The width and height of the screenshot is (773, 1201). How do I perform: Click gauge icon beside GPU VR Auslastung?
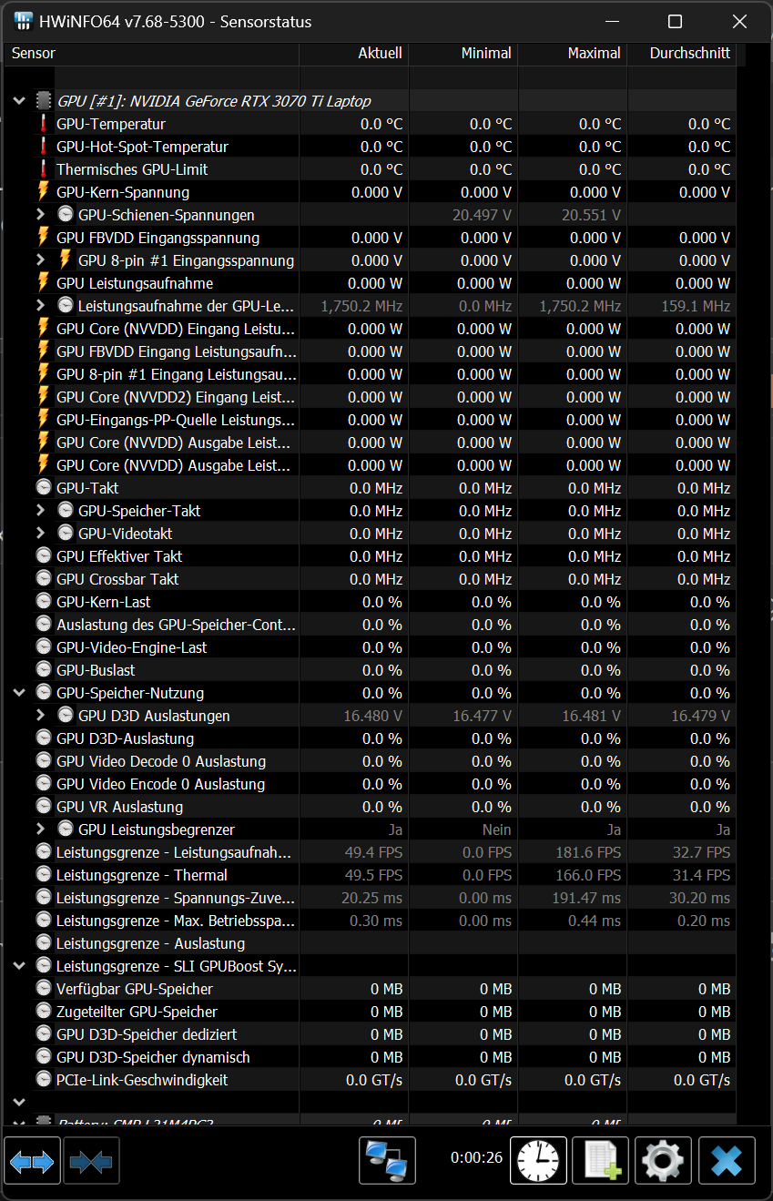[x=44, y=807]
